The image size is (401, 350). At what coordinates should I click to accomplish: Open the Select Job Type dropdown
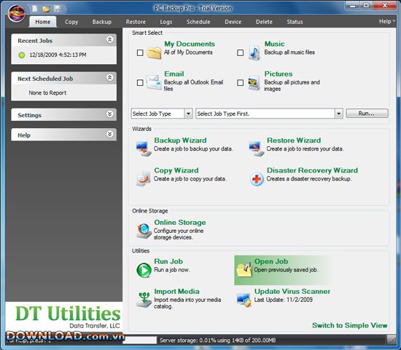click(x=188, y=114)
